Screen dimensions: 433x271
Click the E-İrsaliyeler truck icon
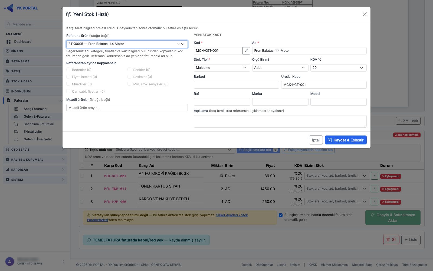16,132
